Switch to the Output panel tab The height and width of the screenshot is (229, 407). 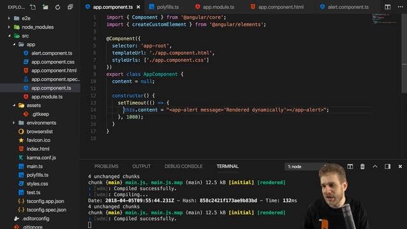coord(141,167)
